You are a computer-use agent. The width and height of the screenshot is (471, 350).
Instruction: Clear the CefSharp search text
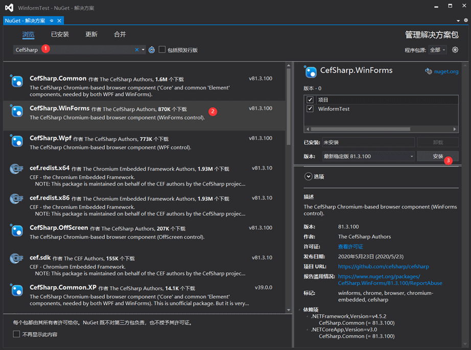[x=137, y=50]
